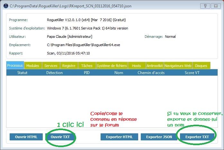
Task: Click the Système d'exploitation: label
Action: click(x=27, y=28)
